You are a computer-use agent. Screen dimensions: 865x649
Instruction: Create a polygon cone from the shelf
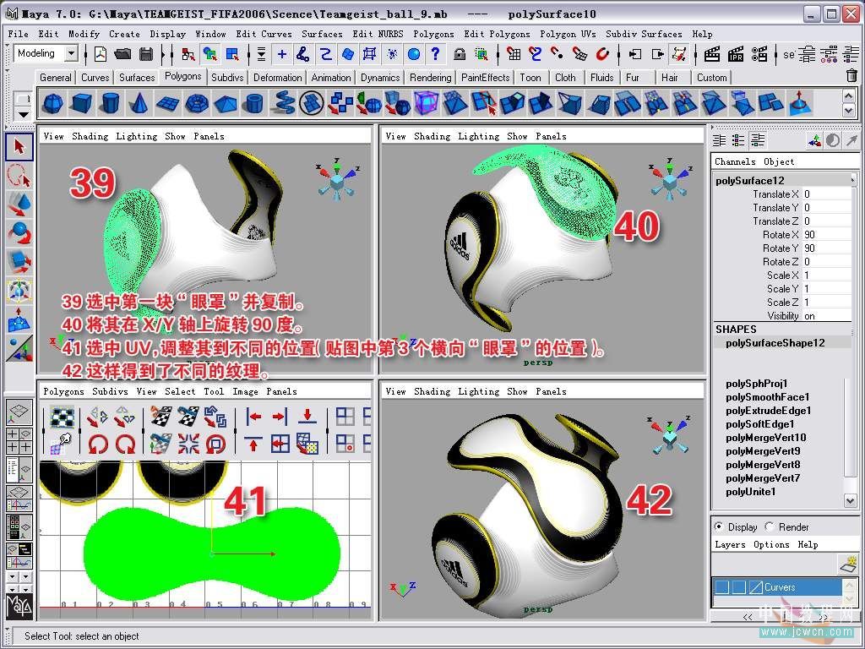(x=139, y=103)
